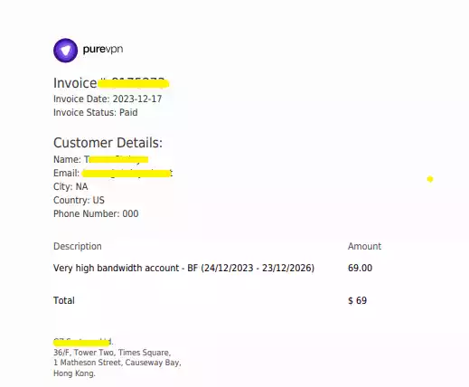Click the Times Square address line
Image resolution: width=469 pixels, height=387 pixels.
coord(112,353)
